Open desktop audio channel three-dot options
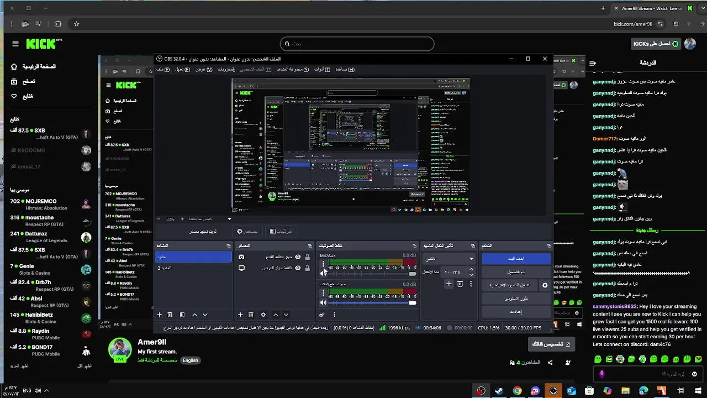 click(x=323, y=294)
